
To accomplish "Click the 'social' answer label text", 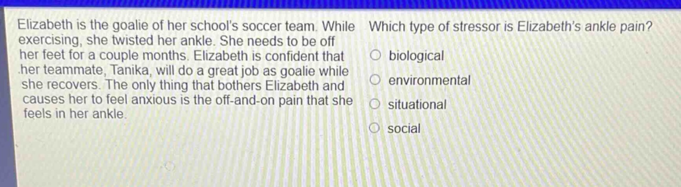I will (404, 129).
